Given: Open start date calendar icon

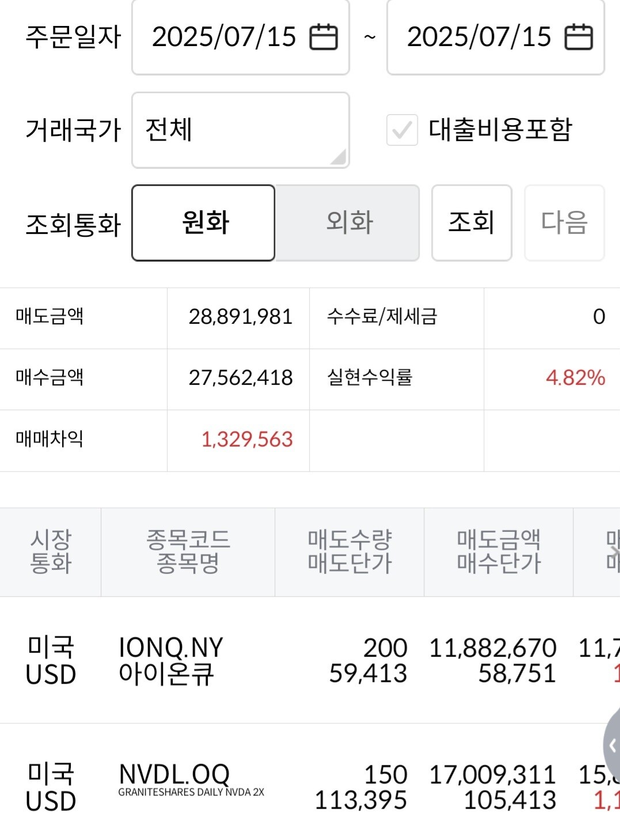Looking at the screenshot, I should (x=324, y=37).
